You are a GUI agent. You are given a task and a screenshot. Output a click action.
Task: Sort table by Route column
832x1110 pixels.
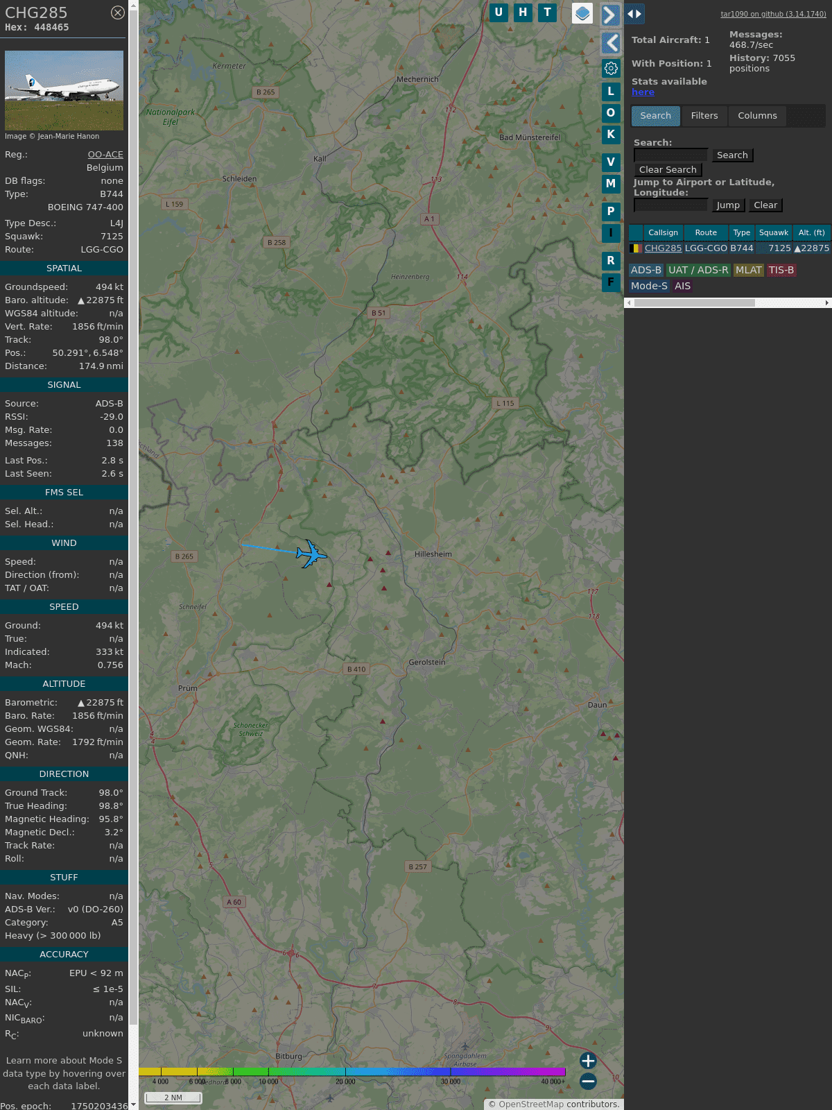706,232
